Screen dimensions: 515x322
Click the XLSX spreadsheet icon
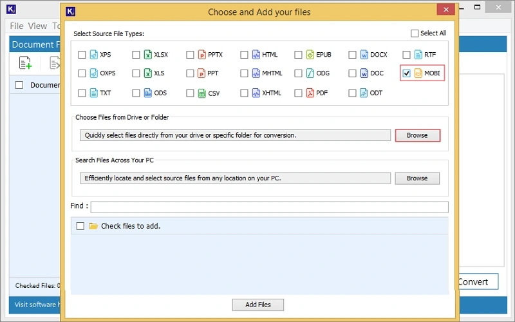(148, 55)
